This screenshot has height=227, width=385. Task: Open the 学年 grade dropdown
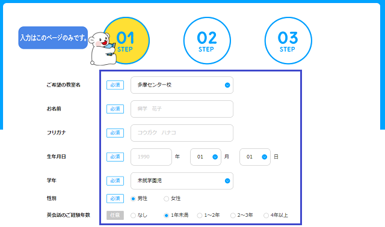[182, 181]
